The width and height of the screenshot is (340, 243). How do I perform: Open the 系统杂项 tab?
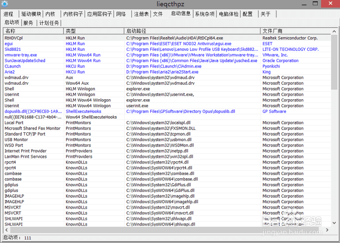coord(205,14)
